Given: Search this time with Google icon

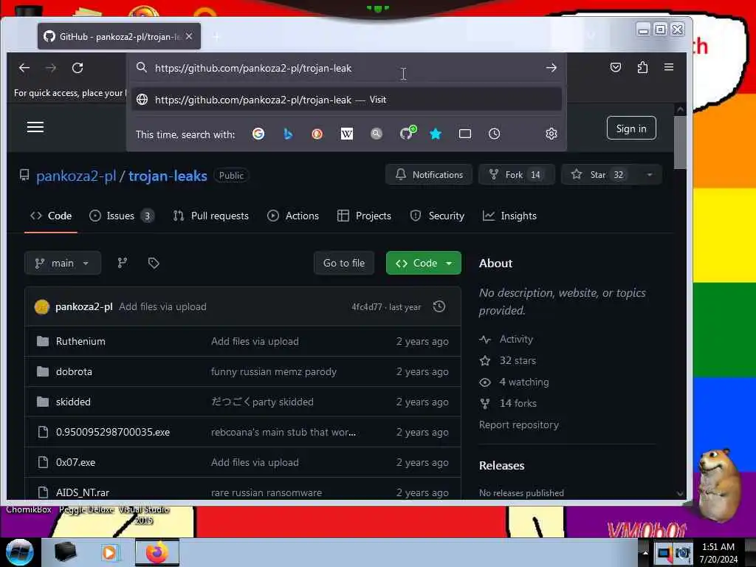Looking at the screenshot, I should [258, 134].
